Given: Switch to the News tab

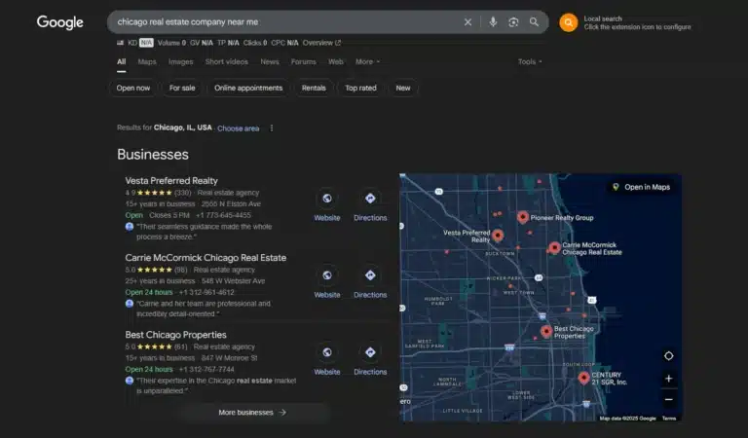Looking at the screenshot, I should point(270,61).
